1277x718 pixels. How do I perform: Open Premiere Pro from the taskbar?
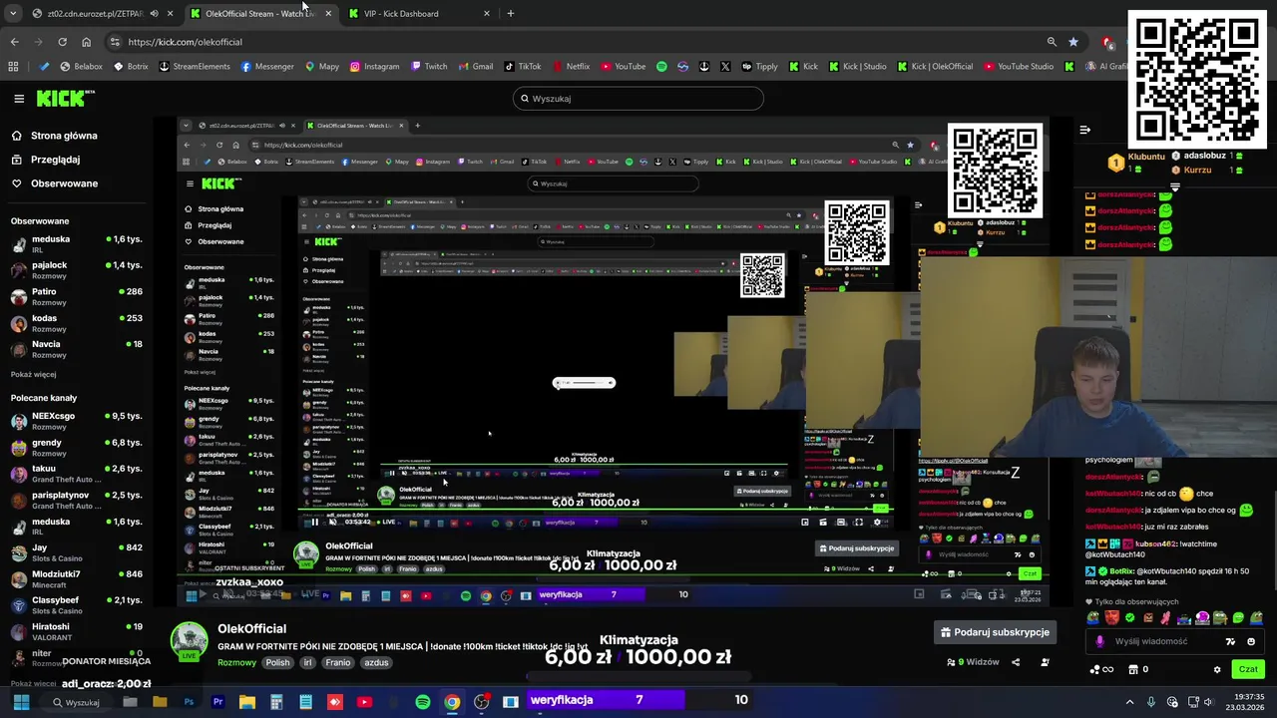[x=217, y=702]
